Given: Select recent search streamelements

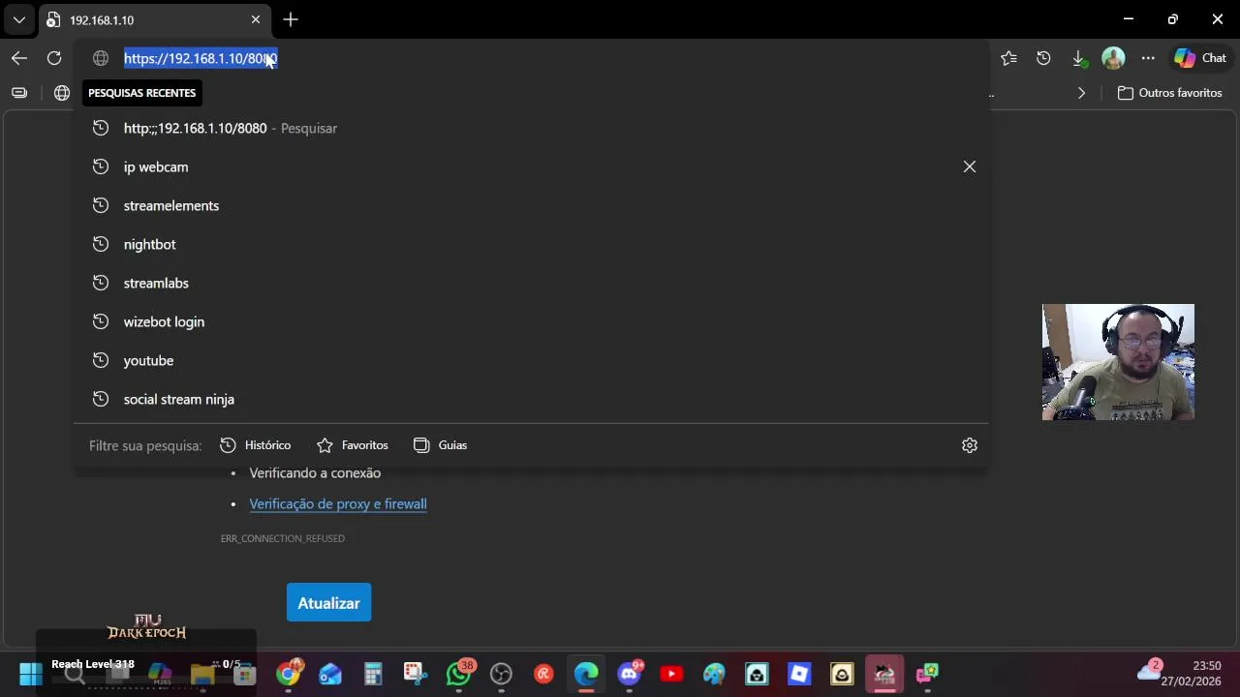Looking at the screenshot, I should [x=531, y=205].
